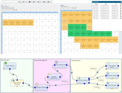
Task: Open the Show dropdown of the right box
Action: tap(67, 8)
